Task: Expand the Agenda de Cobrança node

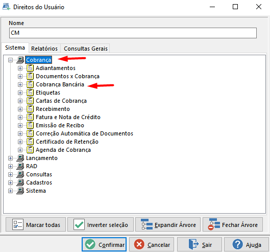Action: [x=20, y=150]
